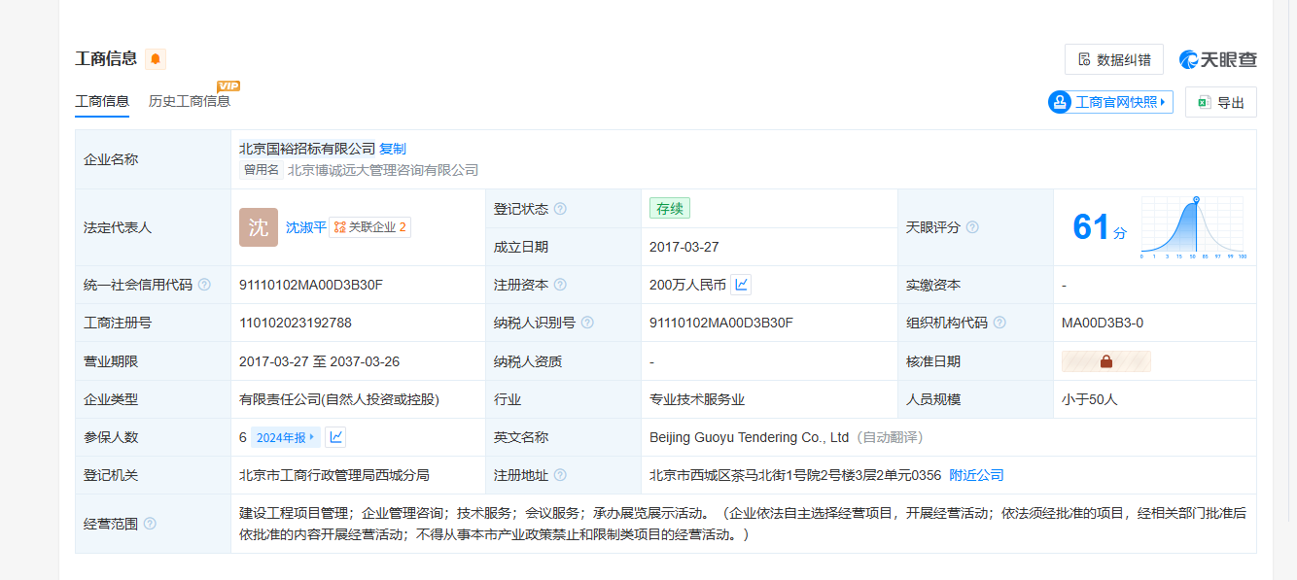Click help icon beside 注册地址

[560, 475]
